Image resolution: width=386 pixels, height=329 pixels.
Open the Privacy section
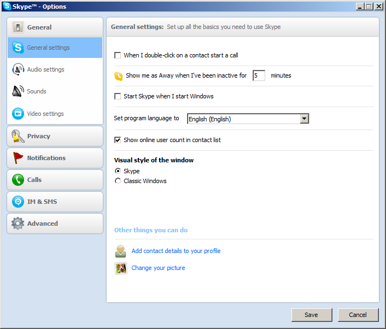pos(55,136)
